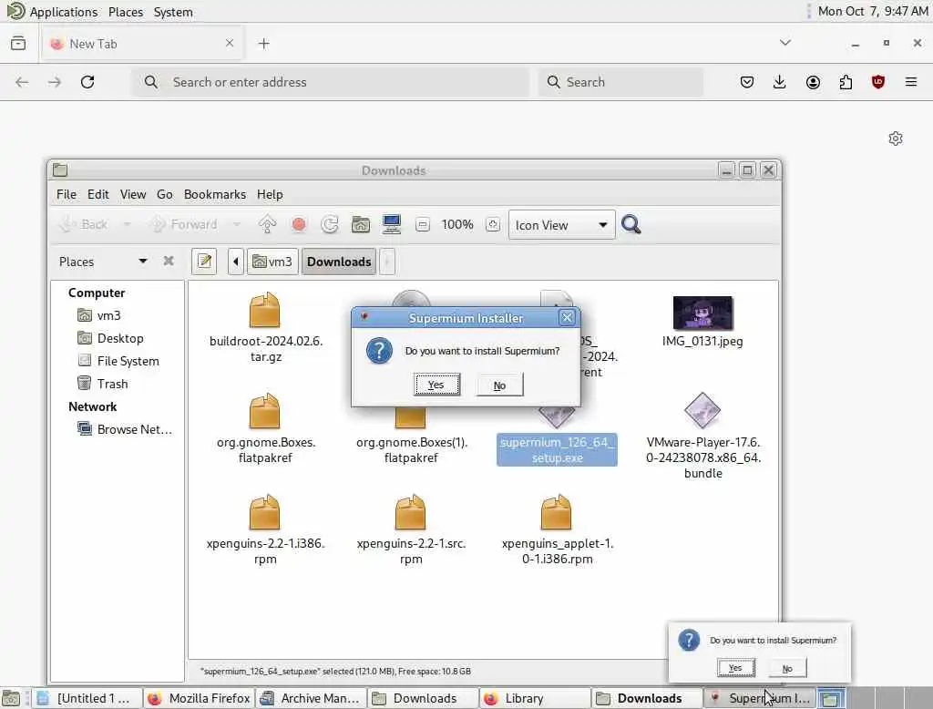Image resolution: width=933 pixels, height=709 pixels.
Task: Select VMware-Player bundle file icon
Action: pos(702,411)
